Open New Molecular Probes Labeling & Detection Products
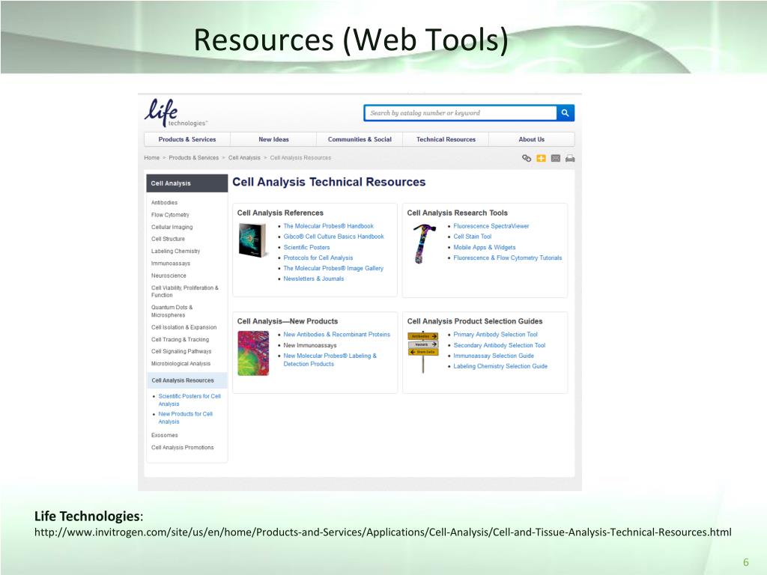The width and height of the screenshot is (767, 575). tap(330, 360)
